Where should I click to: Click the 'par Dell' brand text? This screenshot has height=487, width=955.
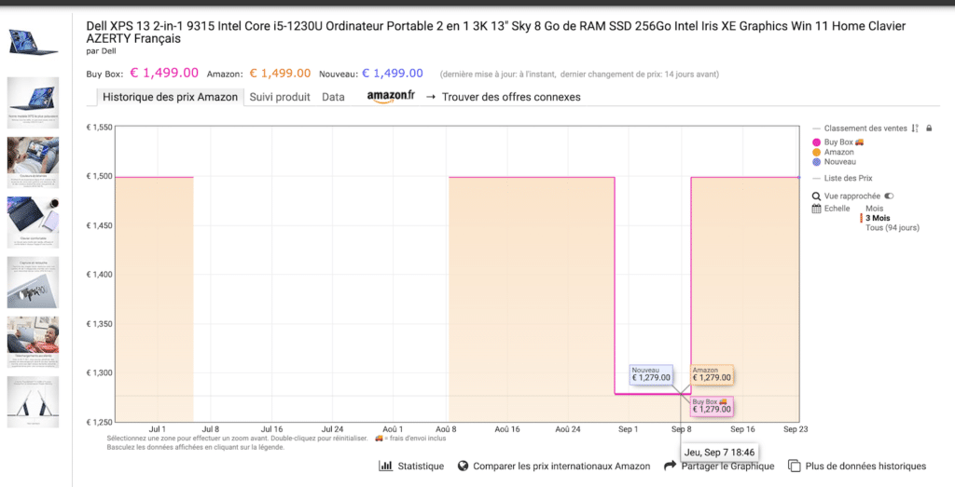[x=101, y=51]
